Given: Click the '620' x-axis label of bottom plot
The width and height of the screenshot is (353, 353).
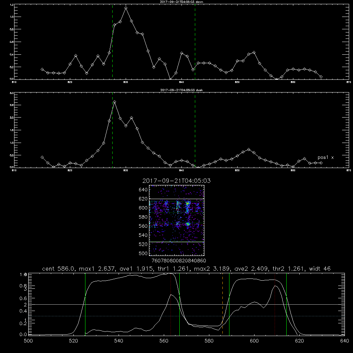Looking at the screenshot, I should pos(299,341).
